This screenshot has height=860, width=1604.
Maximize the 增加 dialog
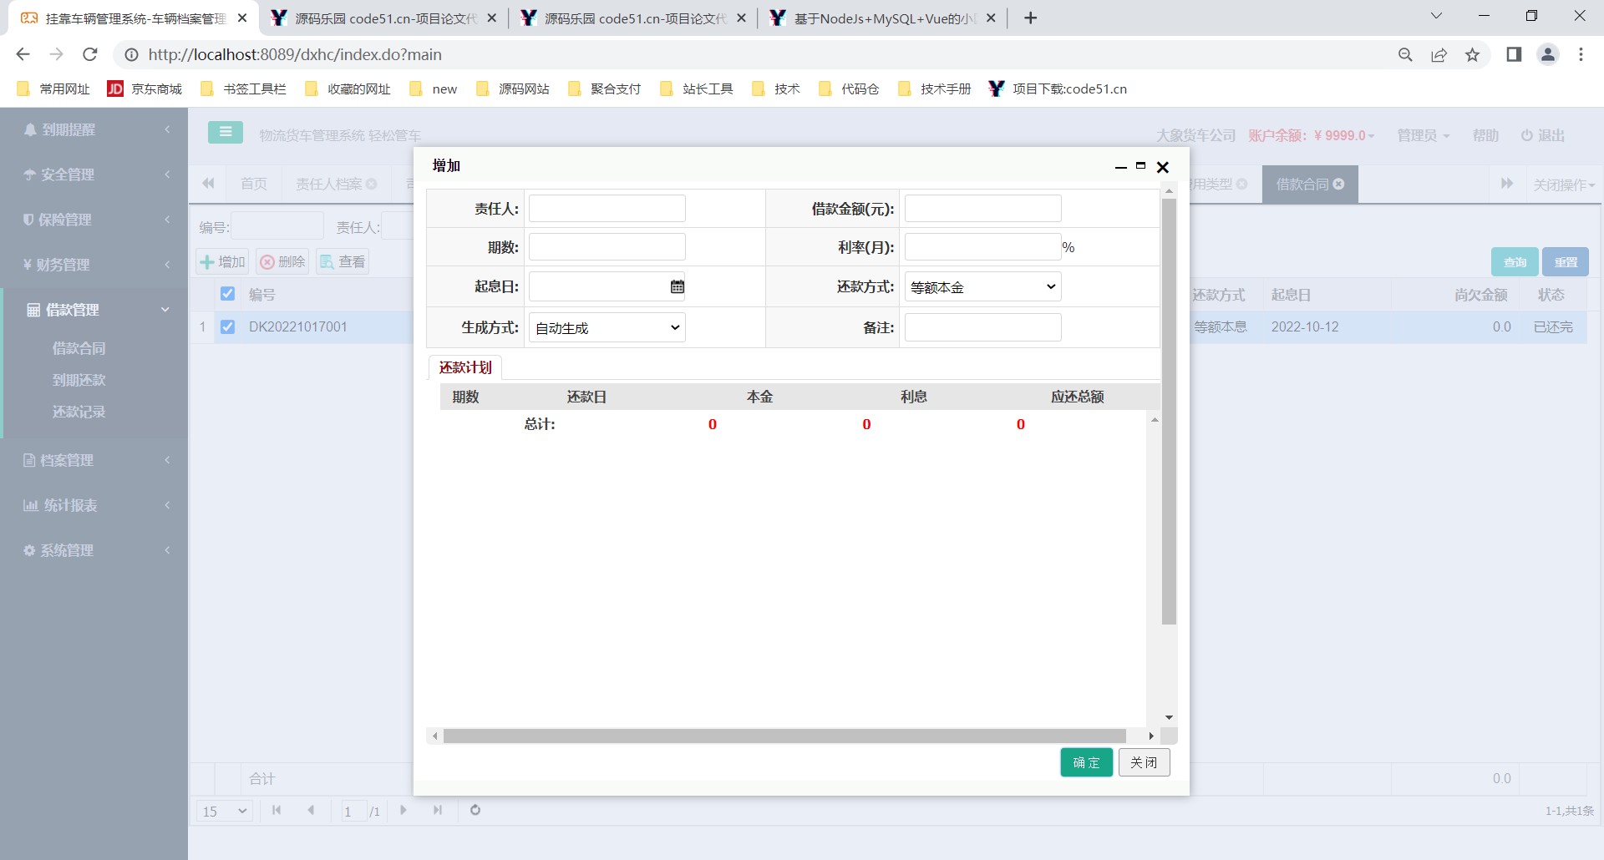point(1140,166)
